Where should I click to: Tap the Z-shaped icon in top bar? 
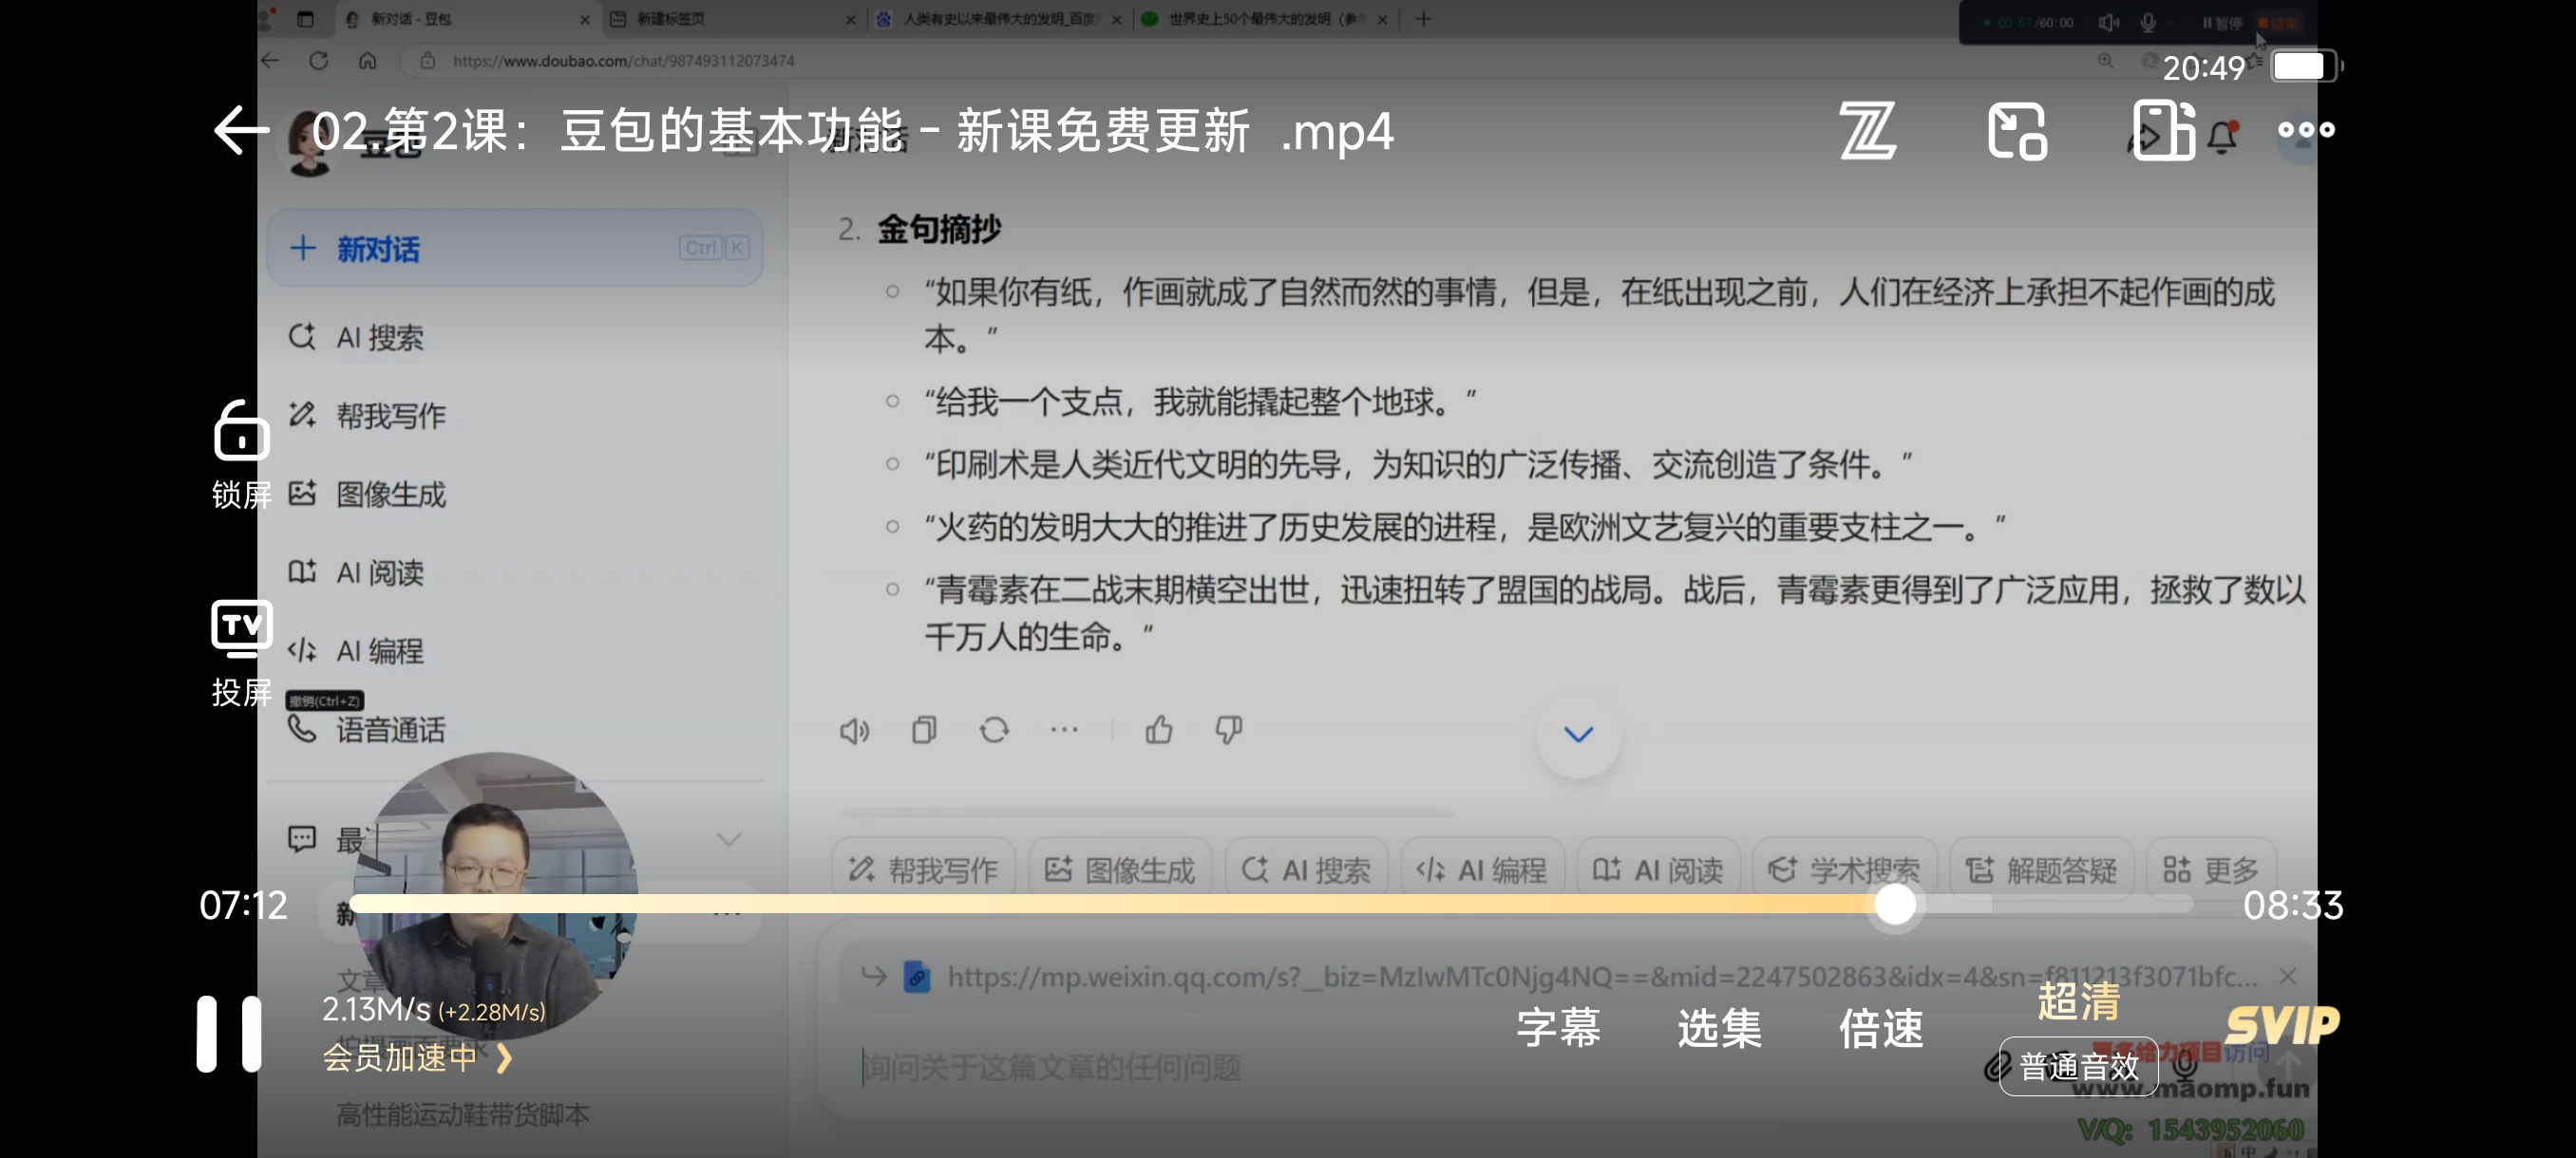[1867, 131]
